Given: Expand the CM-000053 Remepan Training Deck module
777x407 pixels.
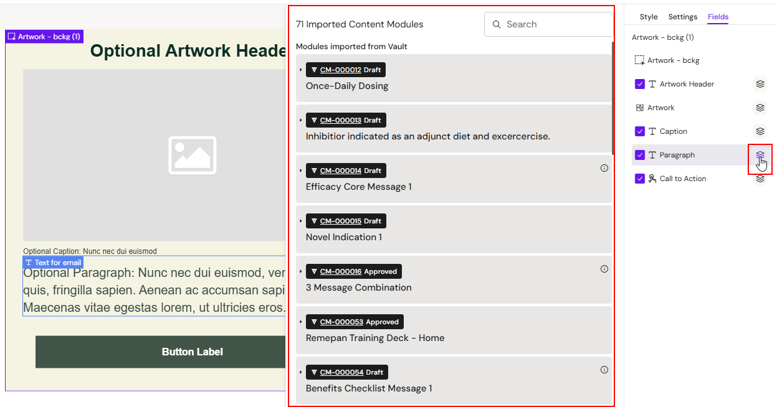Looking at the screenshot, I should (x=301, y=322).
